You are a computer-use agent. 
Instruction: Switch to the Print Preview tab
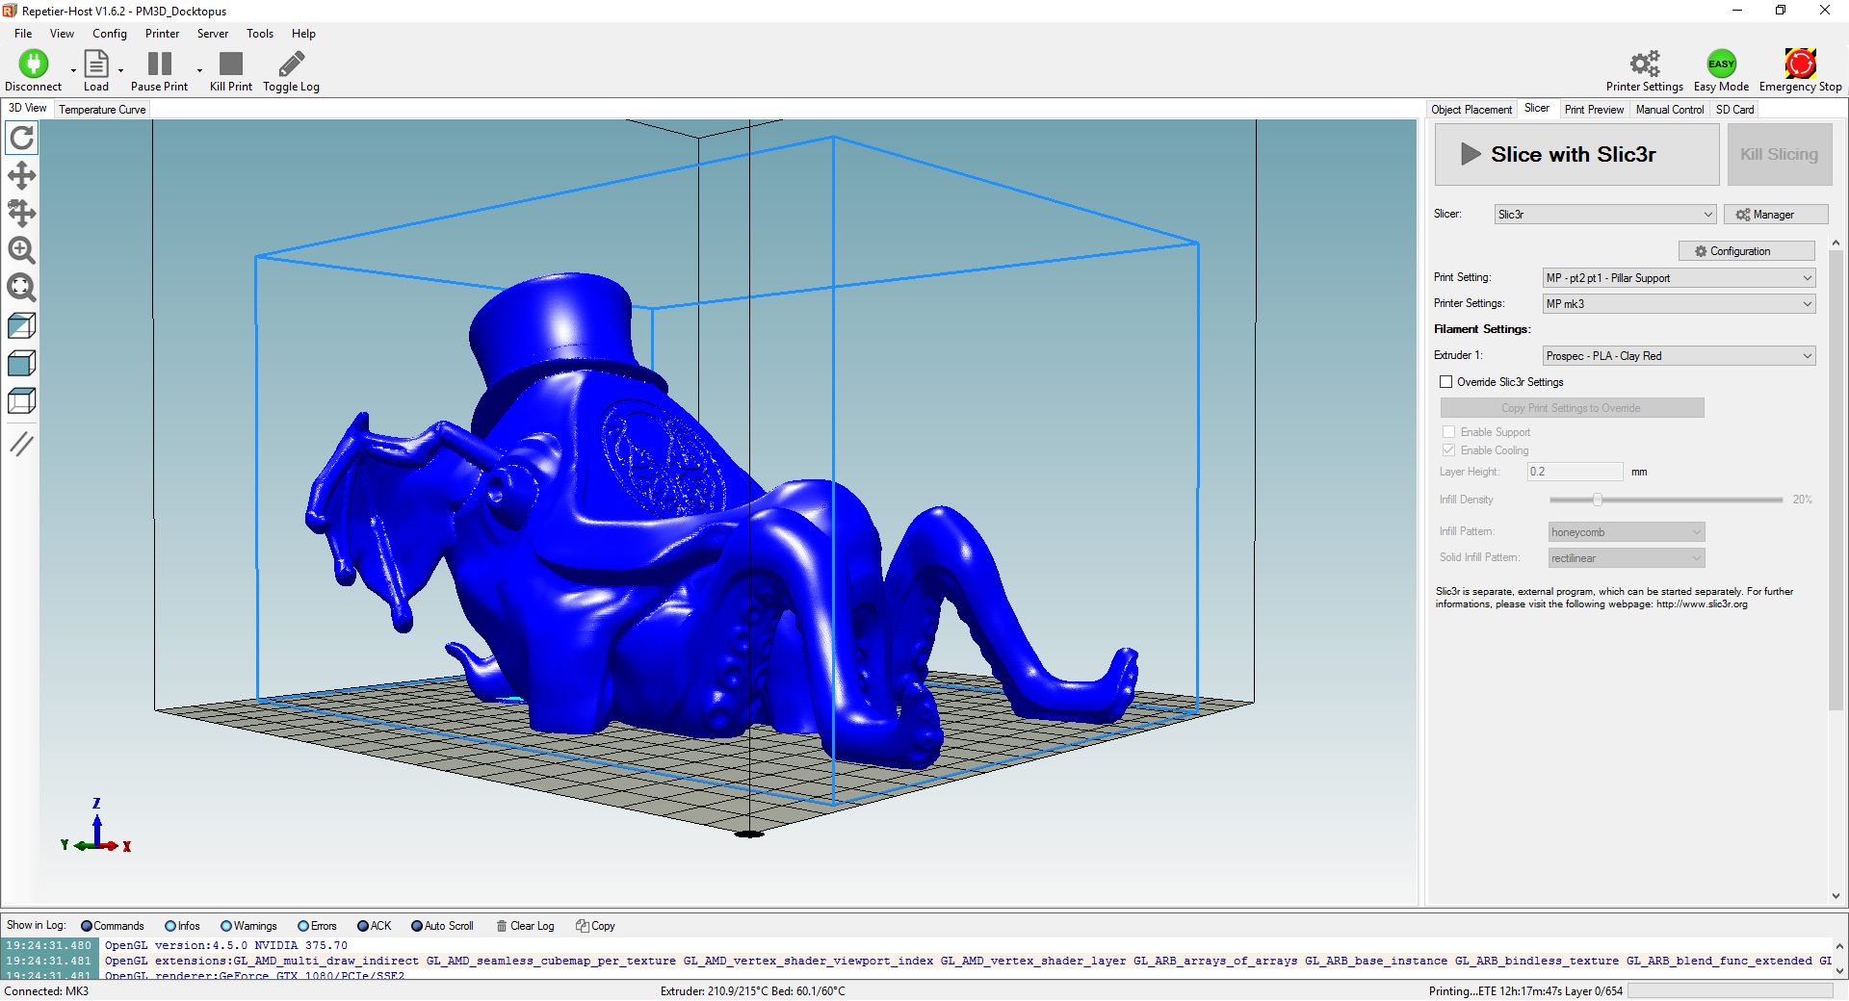tap(1594, 110)
